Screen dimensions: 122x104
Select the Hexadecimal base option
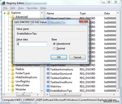pyautogui.click(x=54, y=44)
